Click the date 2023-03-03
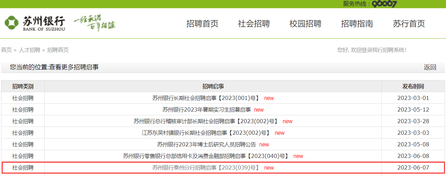This screenshot has width=446, height=176. tap(413, 133)
